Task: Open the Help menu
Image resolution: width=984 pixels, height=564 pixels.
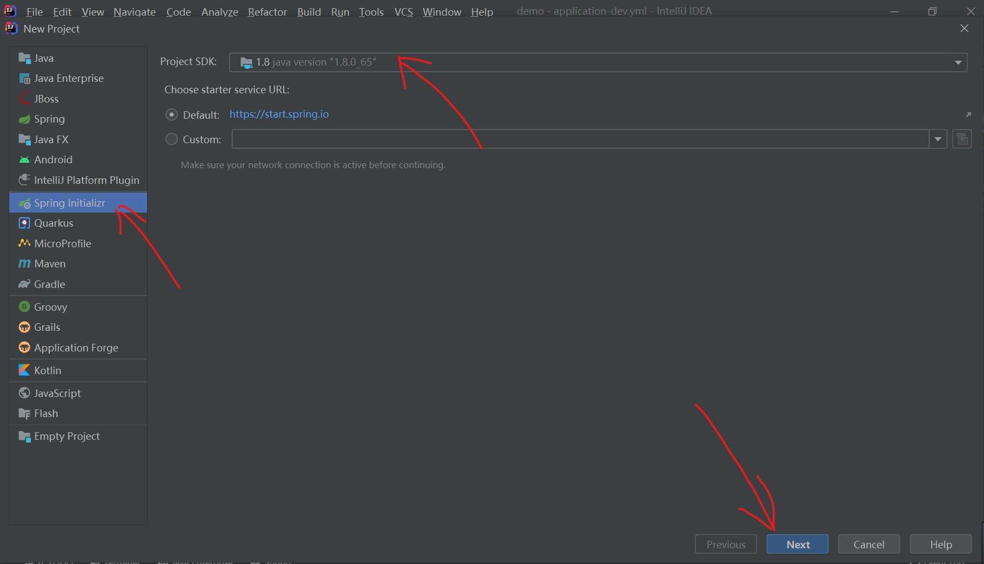Action: click(x=482, y=11)
